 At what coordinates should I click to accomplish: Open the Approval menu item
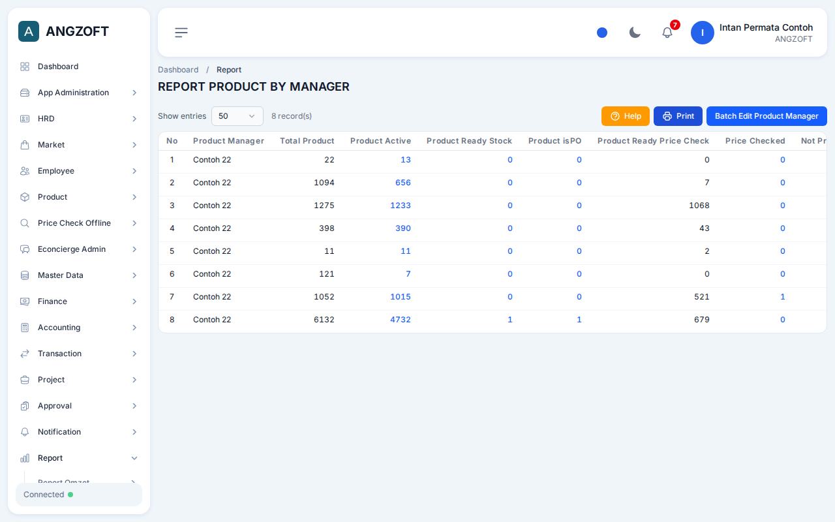[79, 406]
